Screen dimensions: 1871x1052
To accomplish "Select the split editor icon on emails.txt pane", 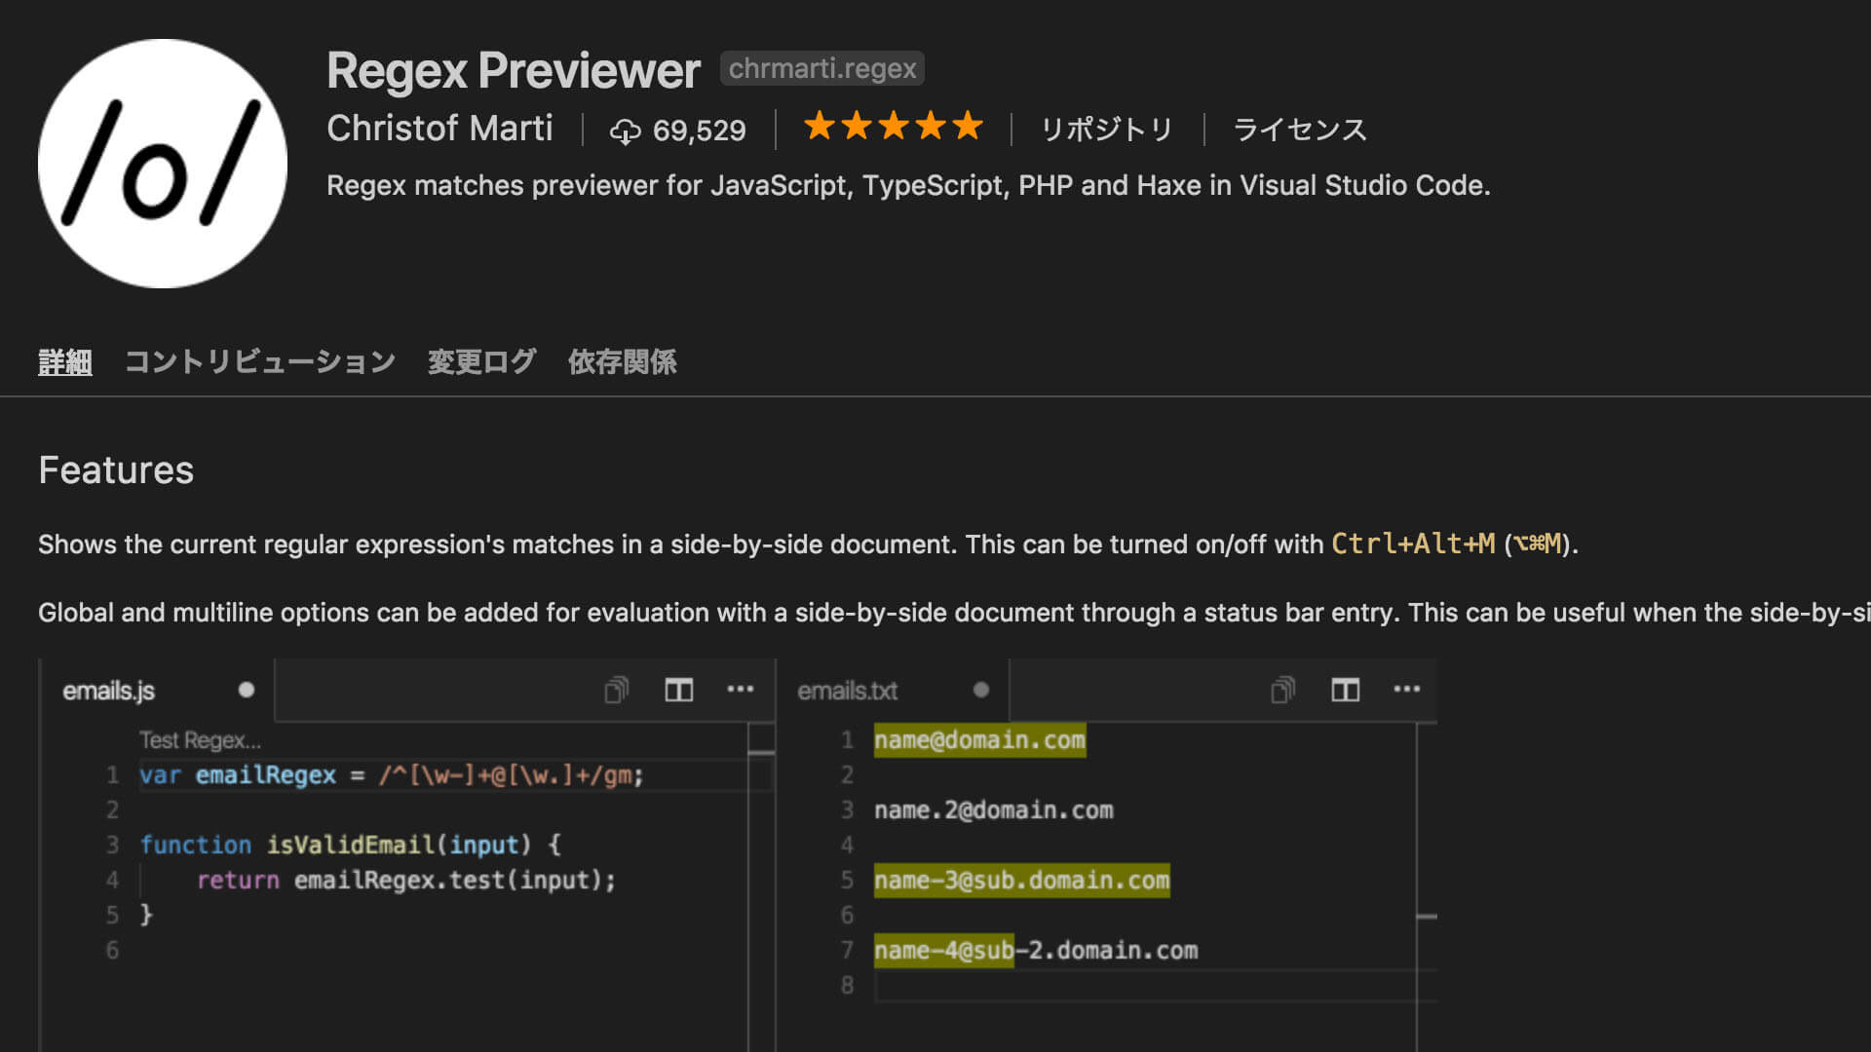I will click(x=1345, y=690).
